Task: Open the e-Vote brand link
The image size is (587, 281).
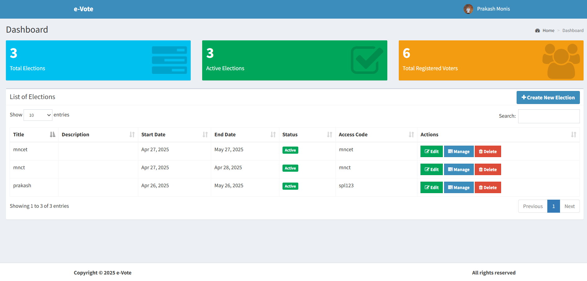Action: point(83,9)
